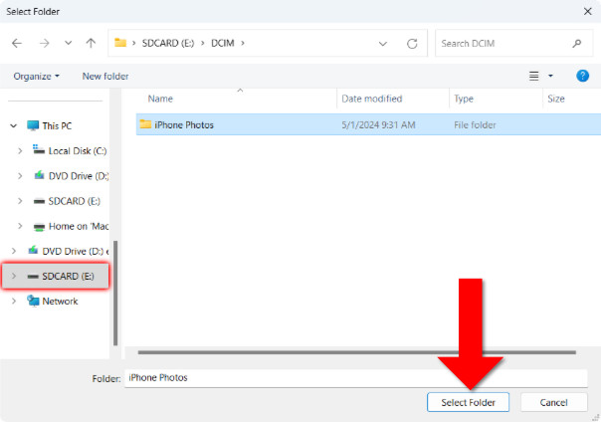
Task: Sort by Name column header
Action: [160, 99]
